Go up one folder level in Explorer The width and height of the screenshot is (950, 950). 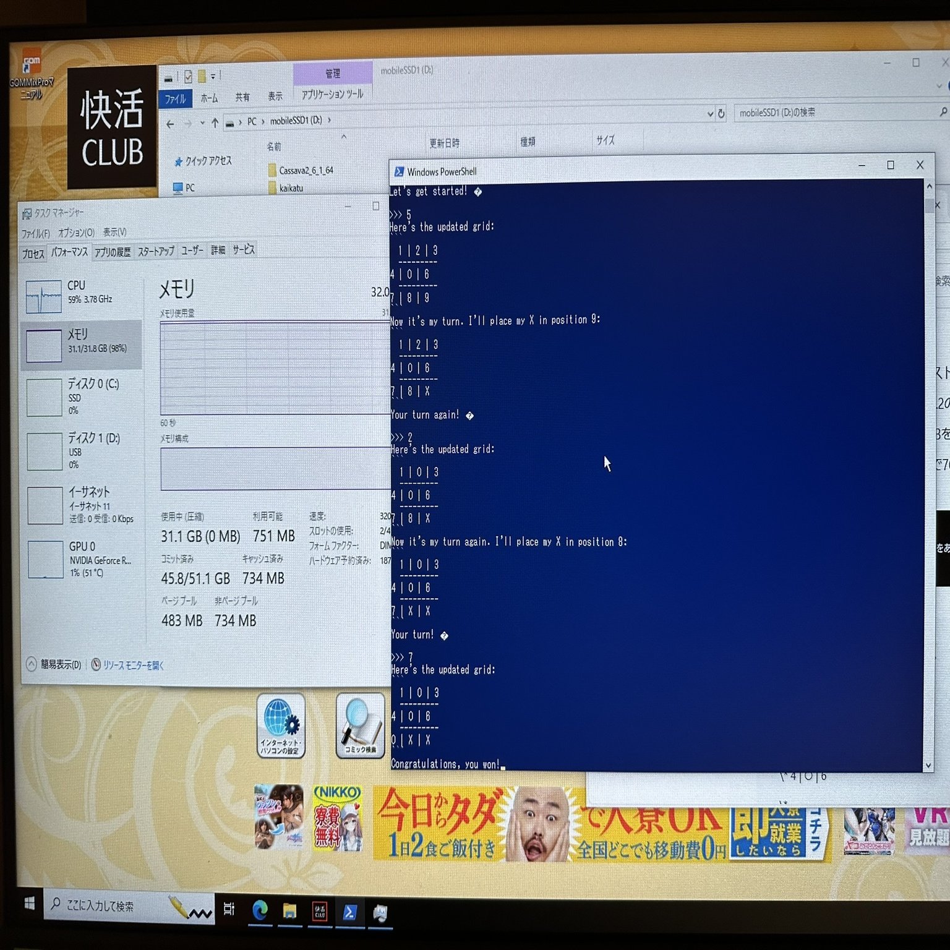(x=215, y=122)
